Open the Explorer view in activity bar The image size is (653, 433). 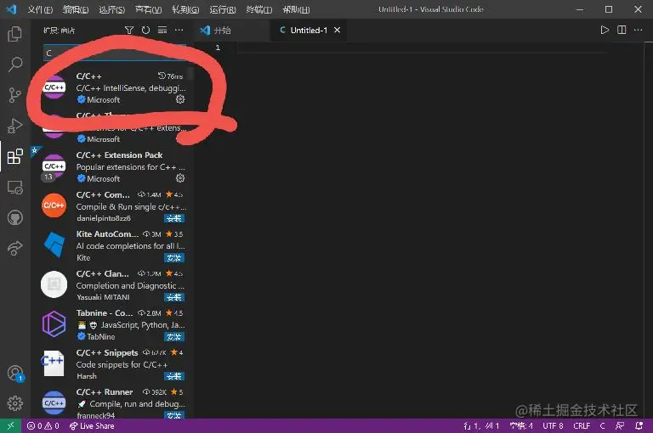click(x=15, y=34)
